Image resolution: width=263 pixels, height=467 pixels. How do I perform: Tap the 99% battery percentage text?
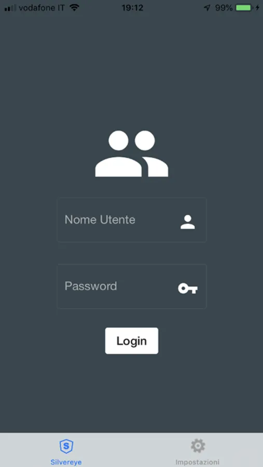[224, 8]
